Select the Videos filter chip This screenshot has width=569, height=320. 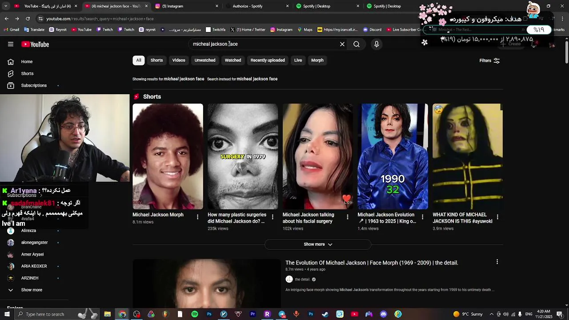[179, 60]
